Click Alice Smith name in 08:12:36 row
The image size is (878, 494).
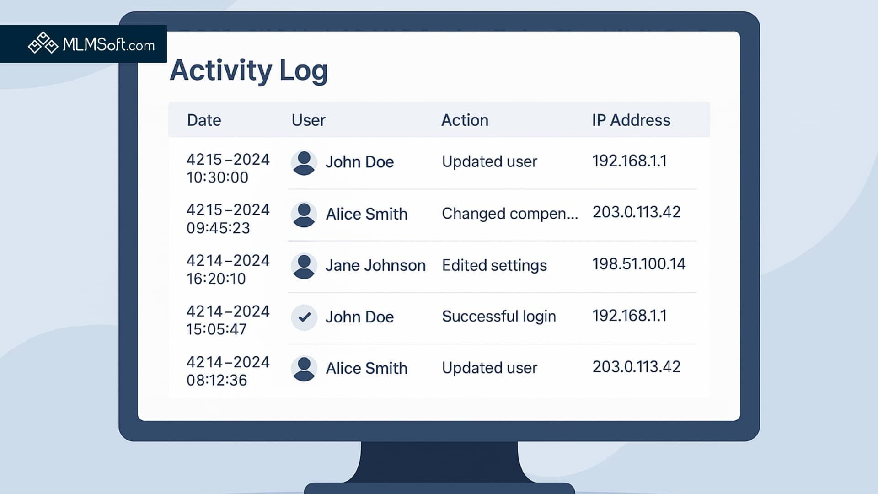coord(366,369)
